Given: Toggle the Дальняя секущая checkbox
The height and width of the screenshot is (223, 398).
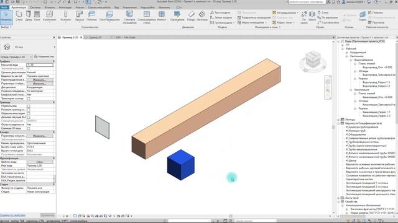Looking at the screenshot, I should pos(29,117).
